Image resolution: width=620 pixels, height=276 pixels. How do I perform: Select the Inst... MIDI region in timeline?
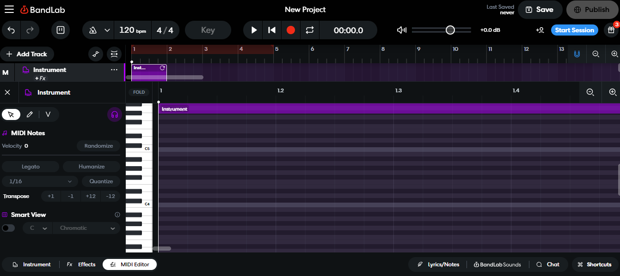pyautogui.click(x=149, y=72)
